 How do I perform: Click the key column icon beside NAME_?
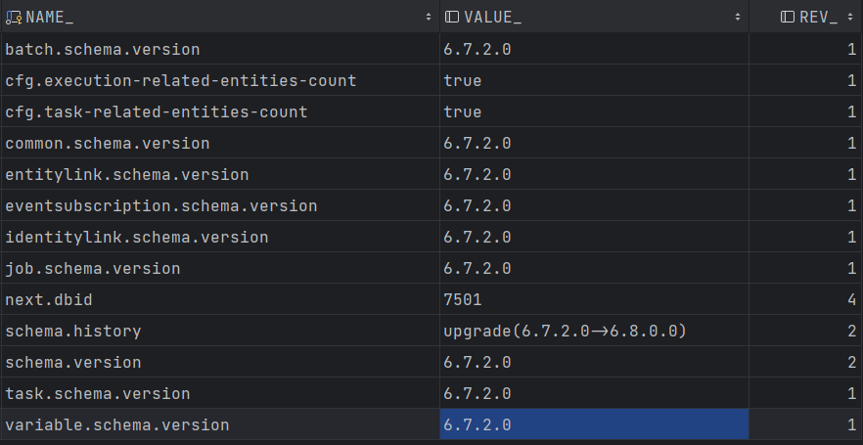(14, 18)
